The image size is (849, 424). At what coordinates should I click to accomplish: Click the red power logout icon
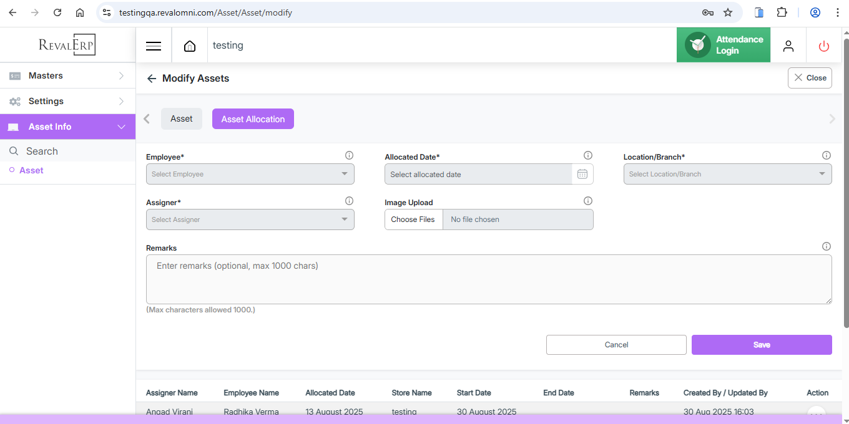(823, 46)
